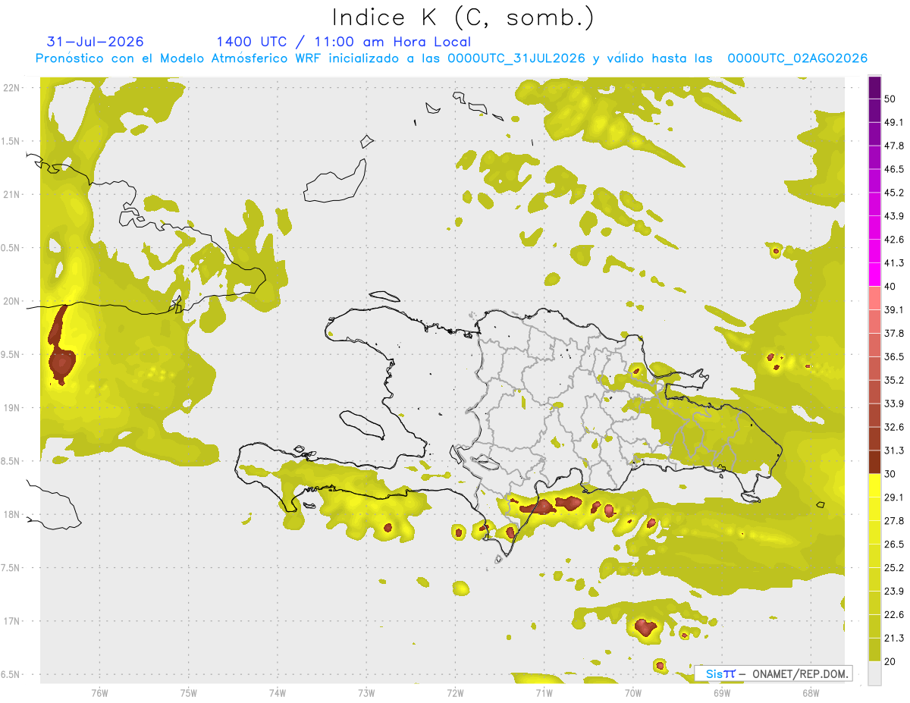
Task: Click the 'Indice K (C, somb.)' title
Action: coord(462,17)
